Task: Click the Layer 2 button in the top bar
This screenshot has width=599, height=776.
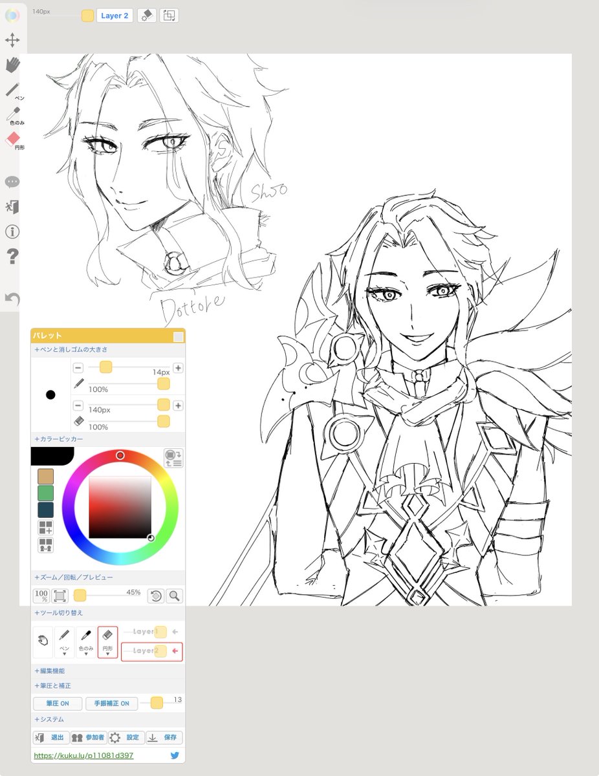Action: pos(114,16)
